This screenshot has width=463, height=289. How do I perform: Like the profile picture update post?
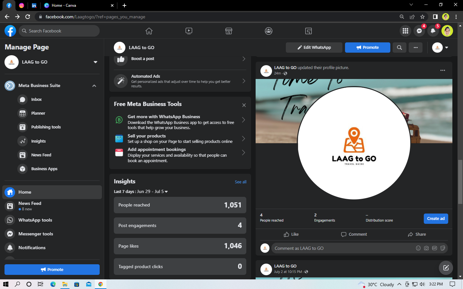pyautogui.click(x=291, y=234)
